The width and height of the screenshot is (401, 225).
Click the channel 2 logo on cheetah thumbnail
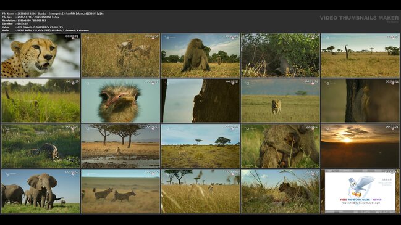8,38
